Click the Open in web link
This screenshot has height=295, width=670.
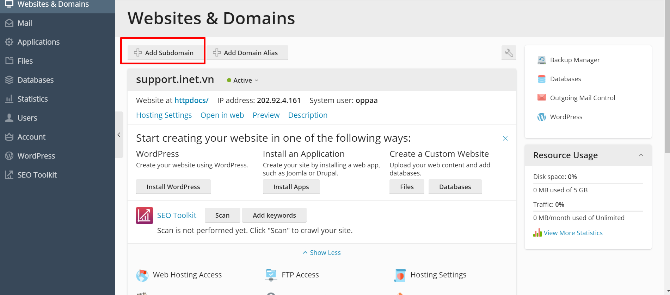[x=222, y=115]
